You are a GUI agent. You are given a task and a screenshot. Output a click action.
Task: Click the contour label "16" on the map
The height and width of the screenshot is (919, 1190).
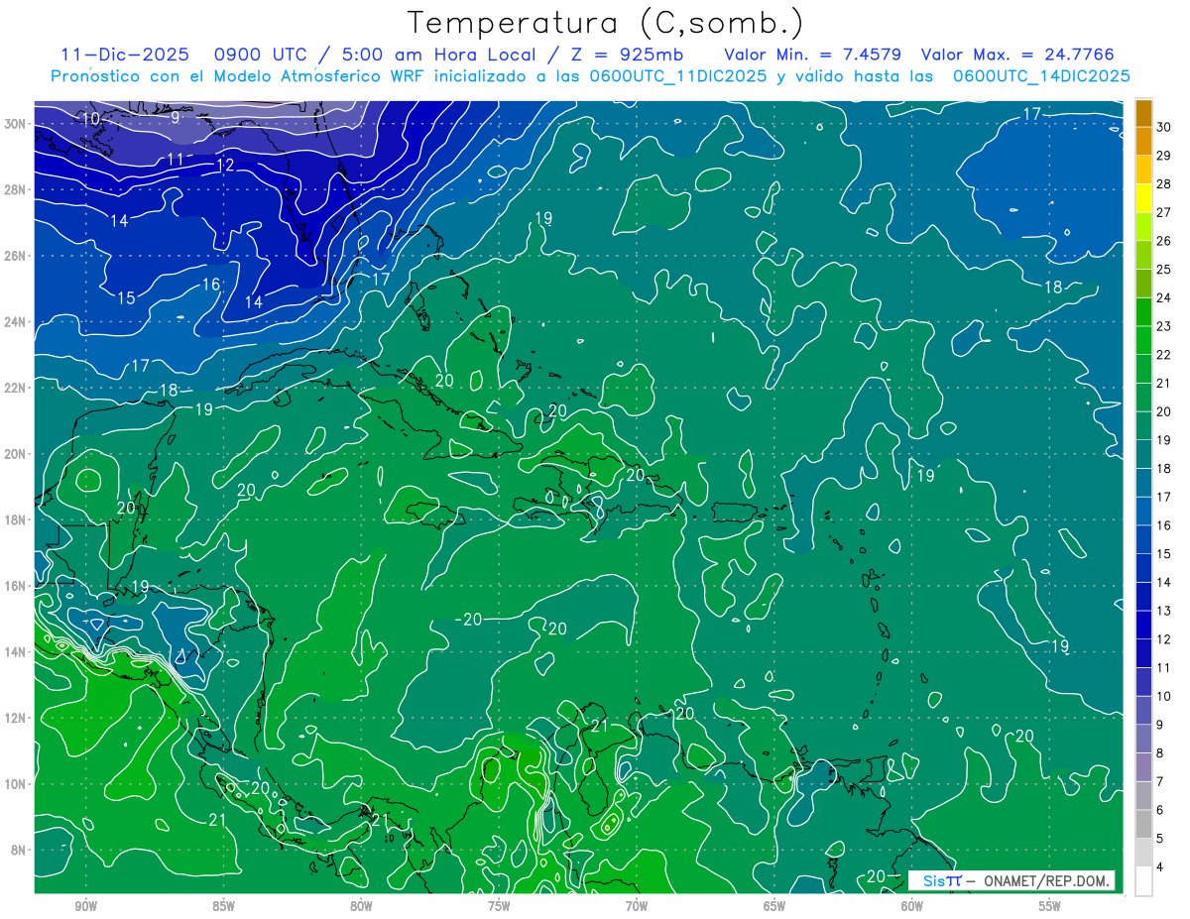click(x=211, y=285)
